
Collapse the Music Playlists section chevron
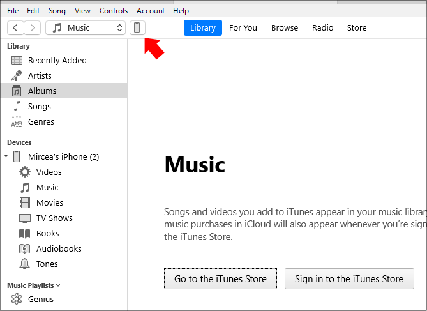click(58, 285)
